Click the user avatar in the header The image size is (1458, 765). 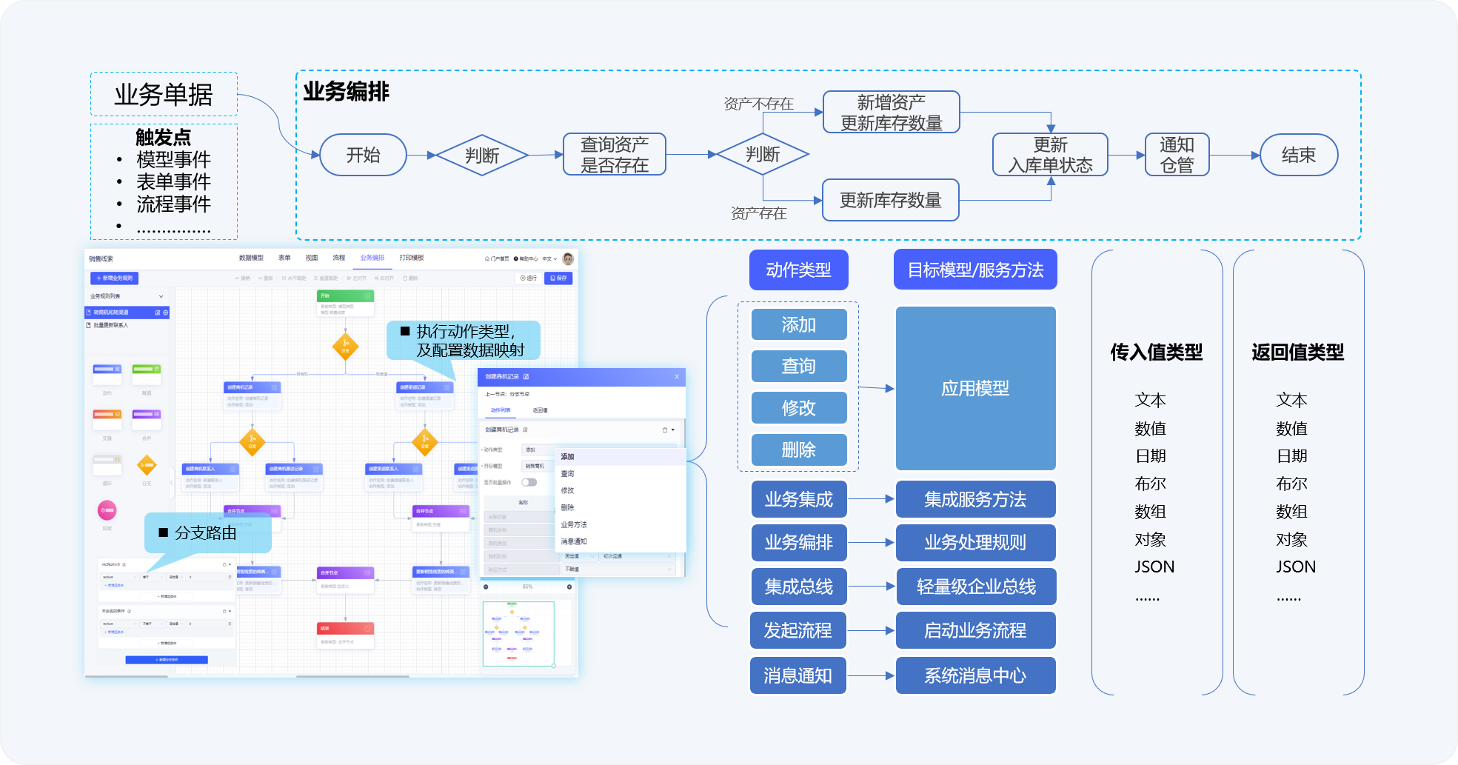coord(568,258)
